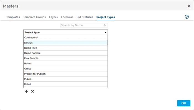Choose the Hotels project type

[66, 64]
